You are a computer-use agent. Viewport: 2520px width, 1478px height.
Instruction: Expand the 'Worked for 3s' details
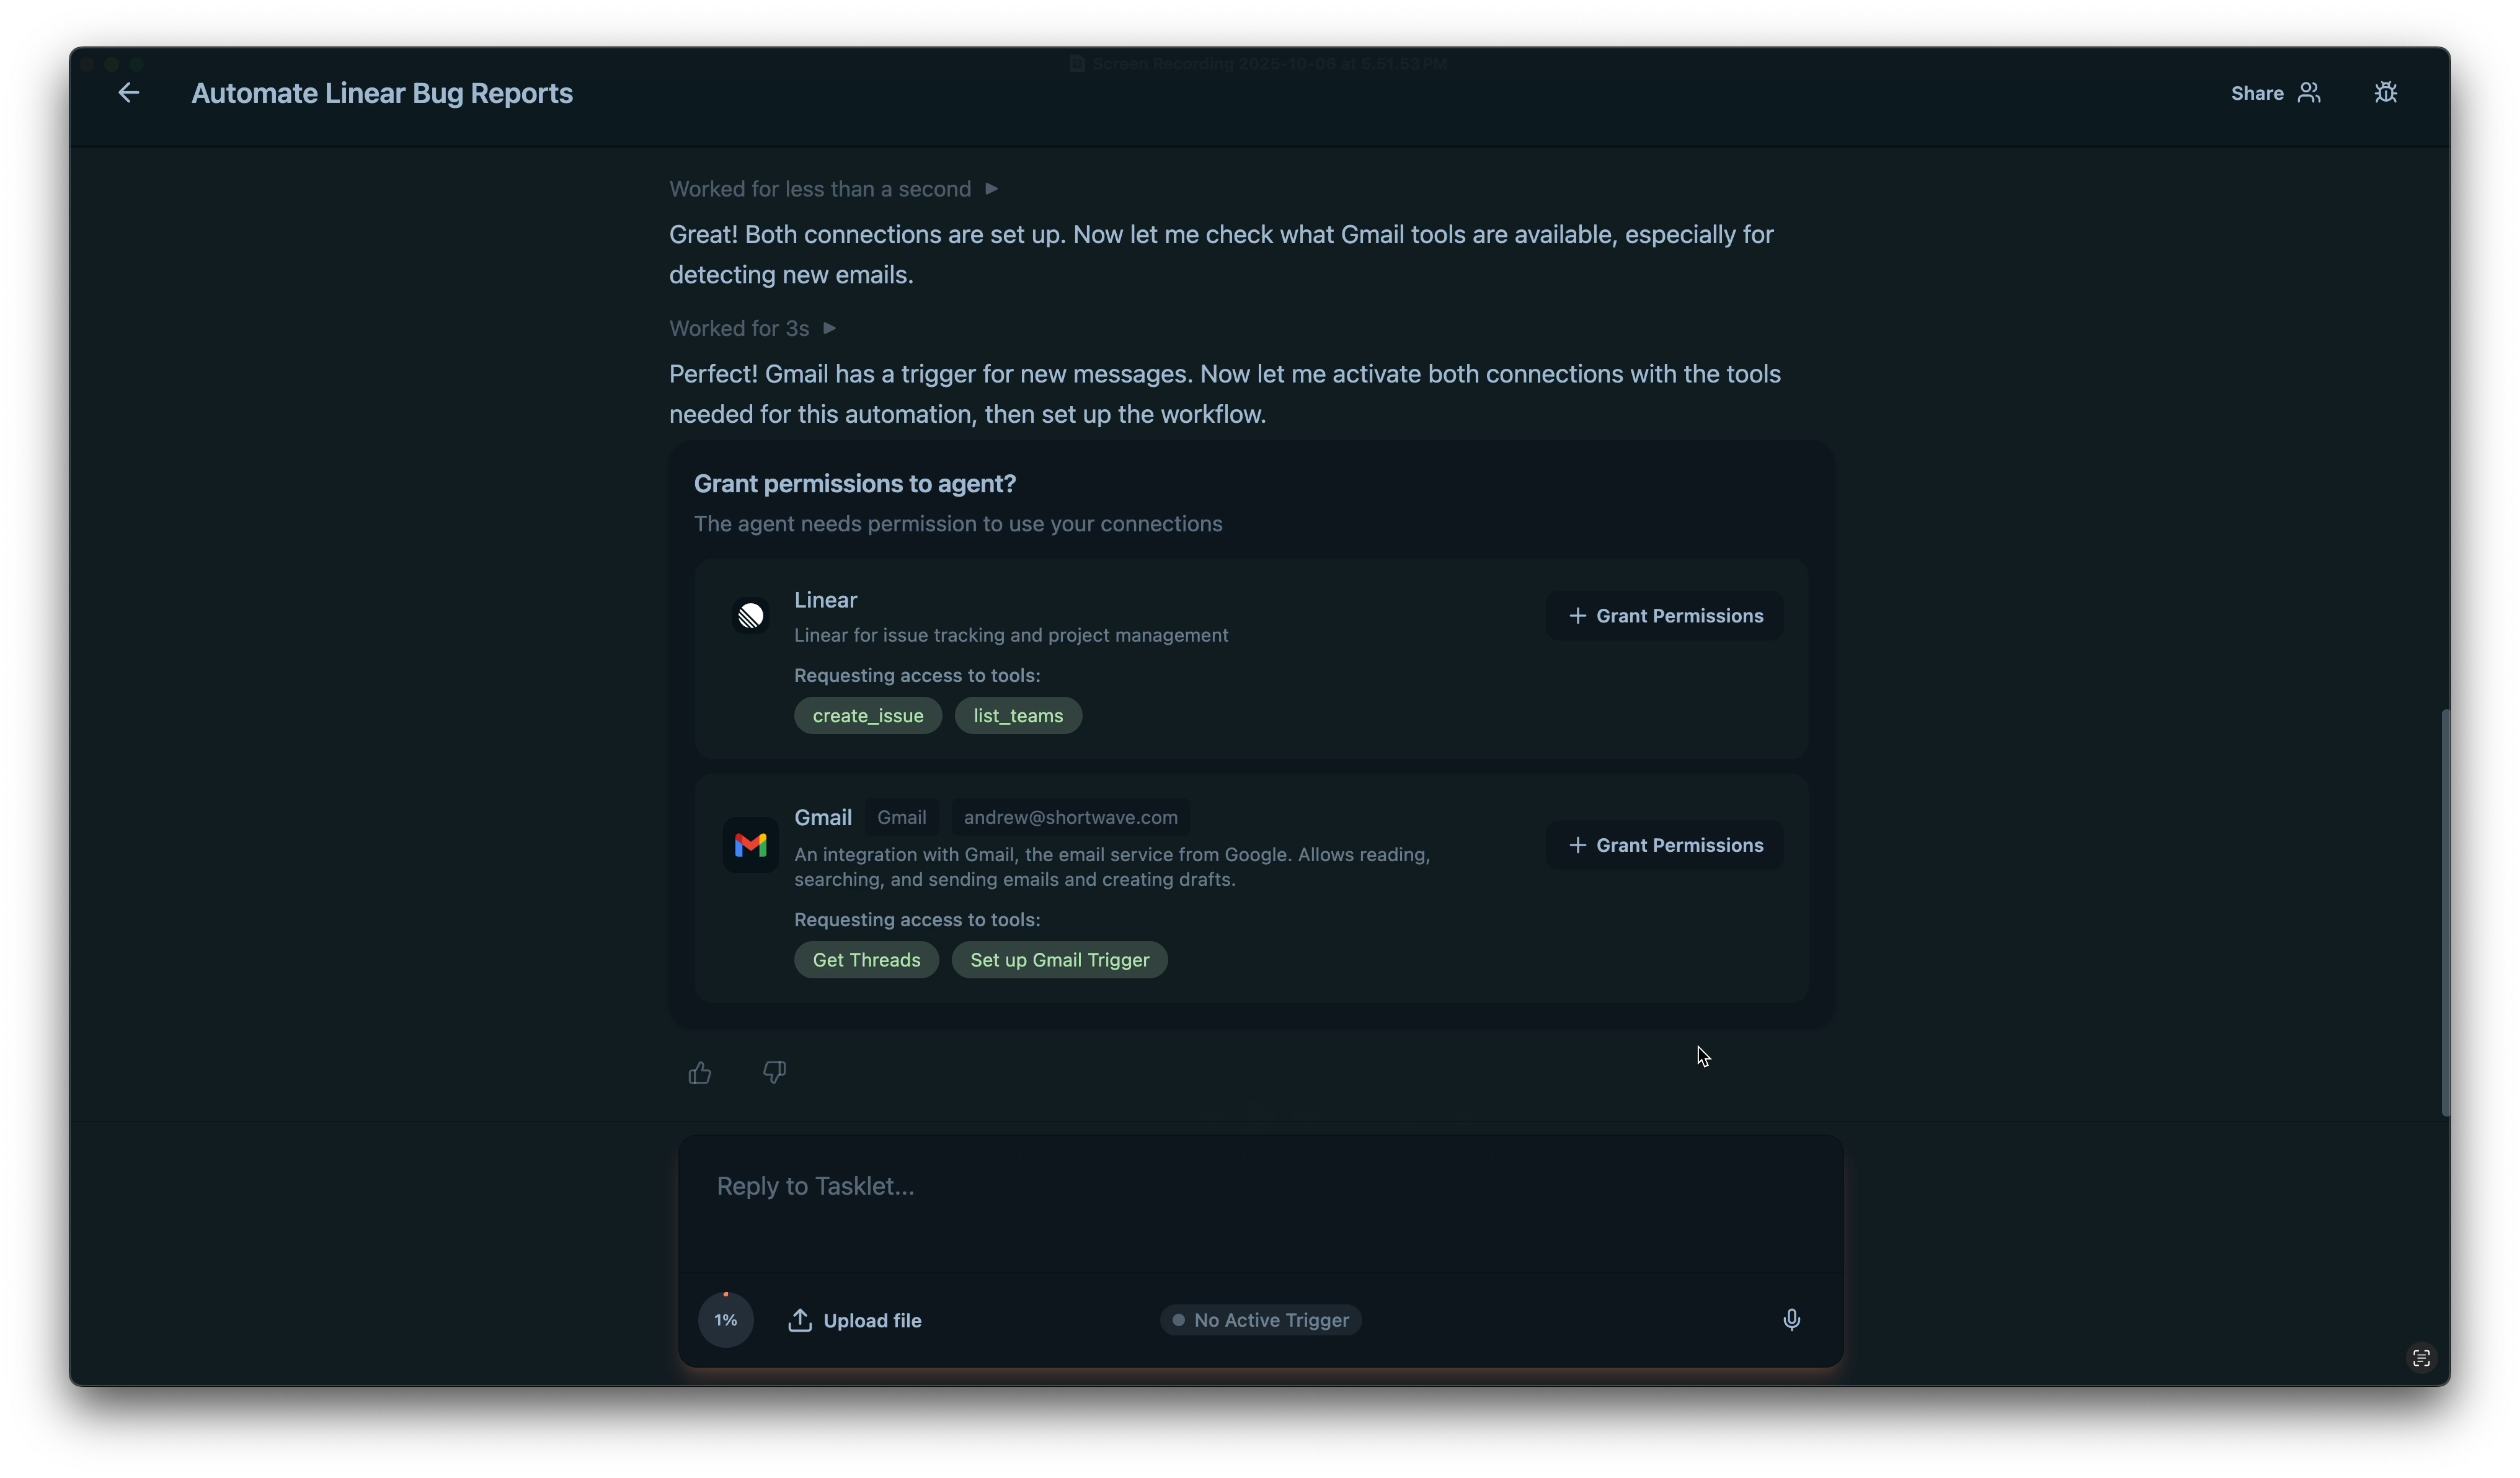752,329
